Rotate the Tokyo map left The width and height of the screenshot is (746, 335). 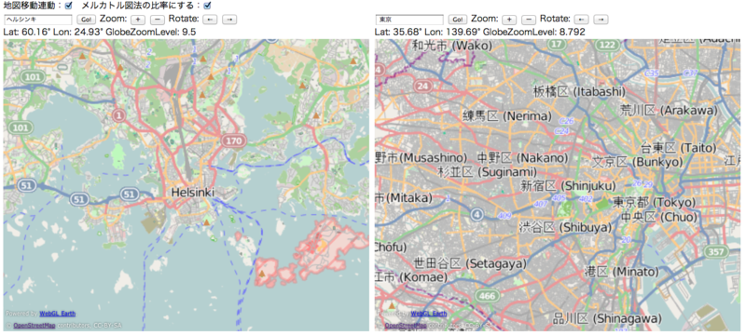pyautogui.click(x=581, y=20)
